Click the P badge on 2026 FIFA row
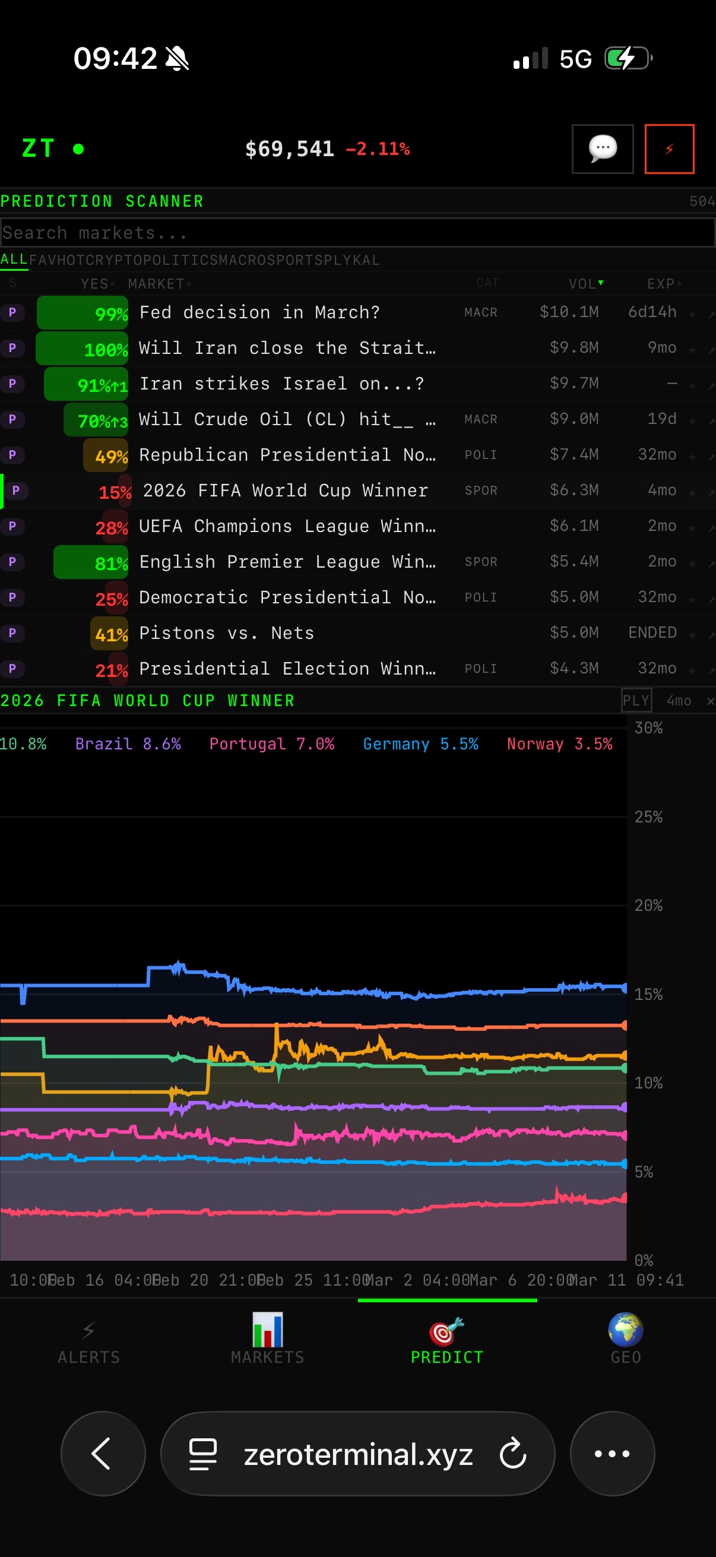716x1557 pixels. 15,490
